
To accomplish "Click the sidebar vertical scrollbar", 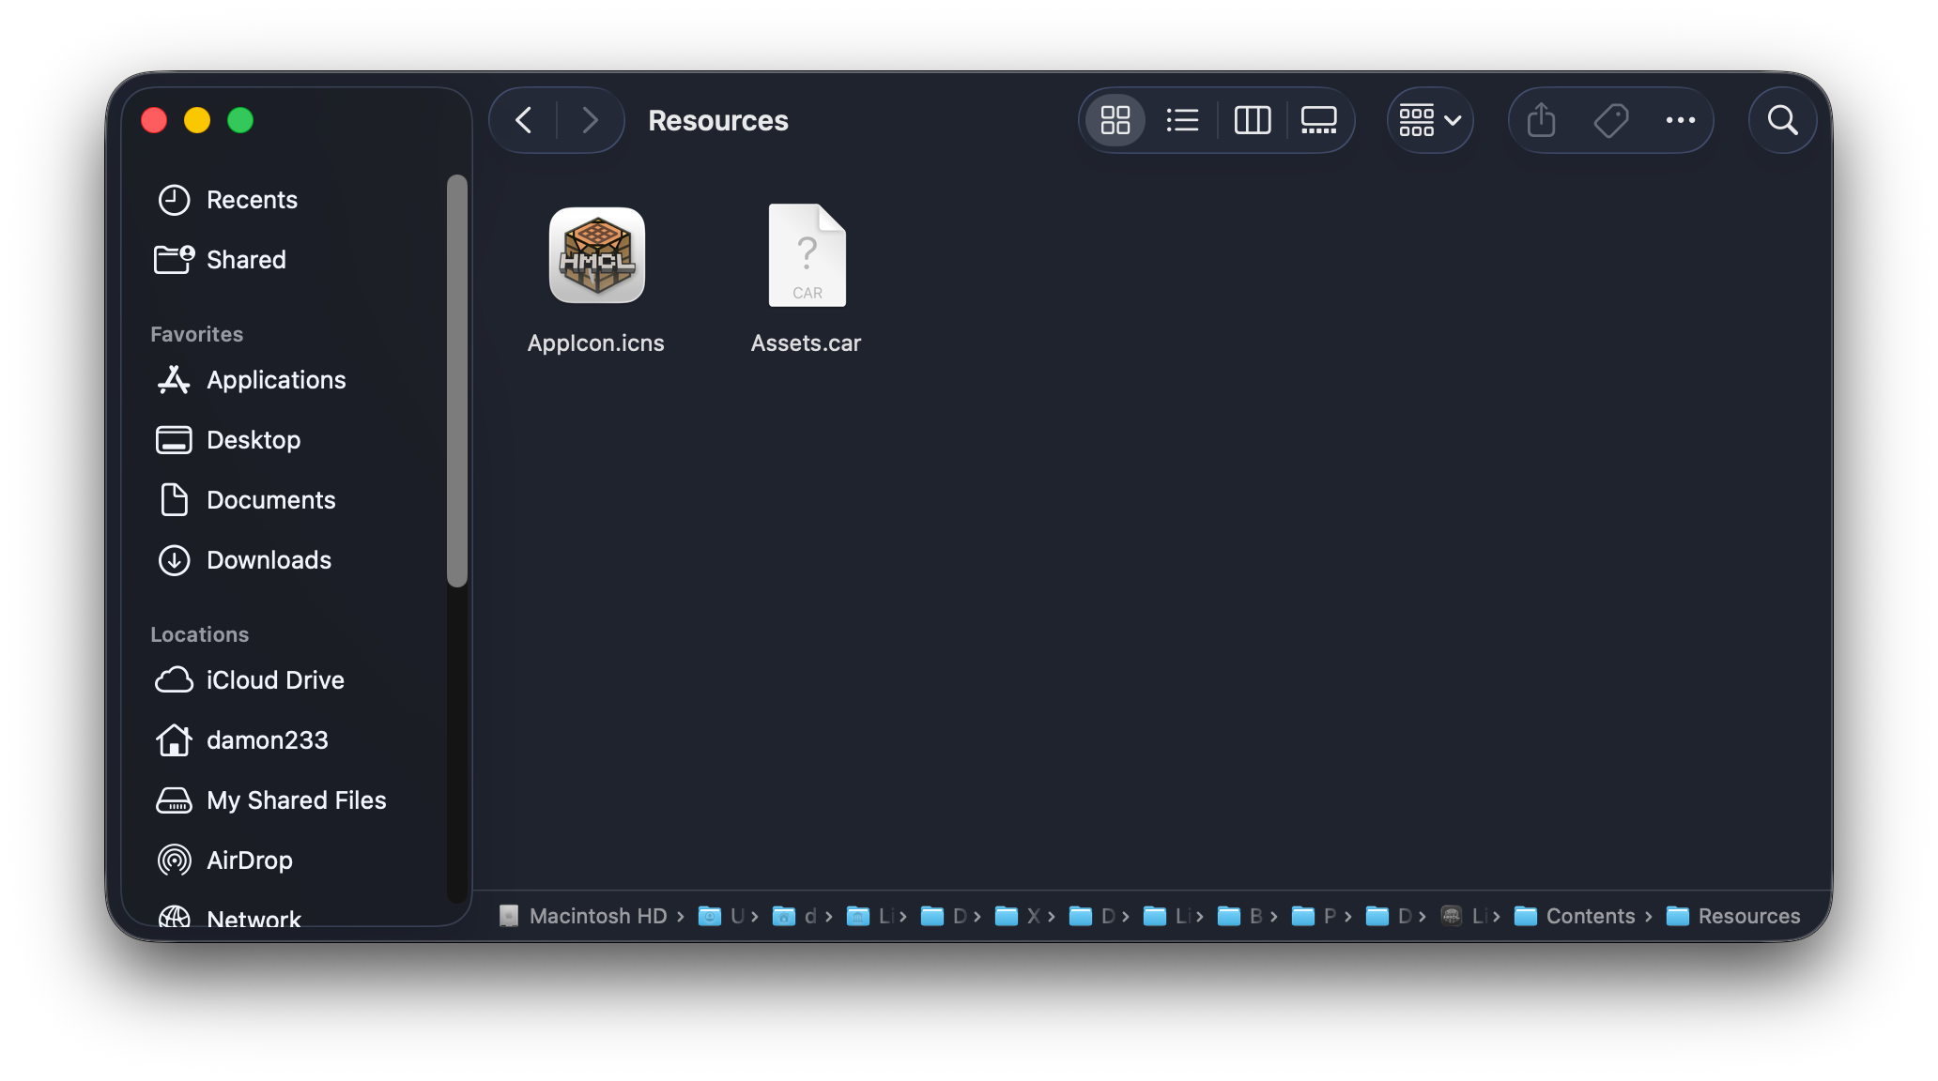I will (x=457, y=380).
